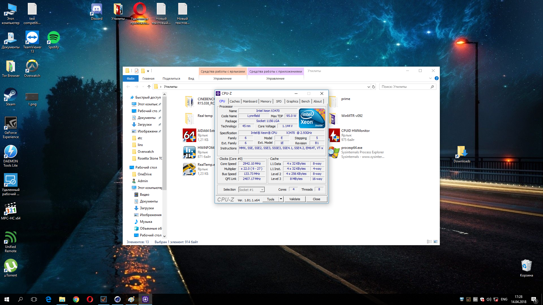Image resolution: width=543 pixels, height=305 pixels.
Task: Click the ENG language indicator
Action: 504,299
